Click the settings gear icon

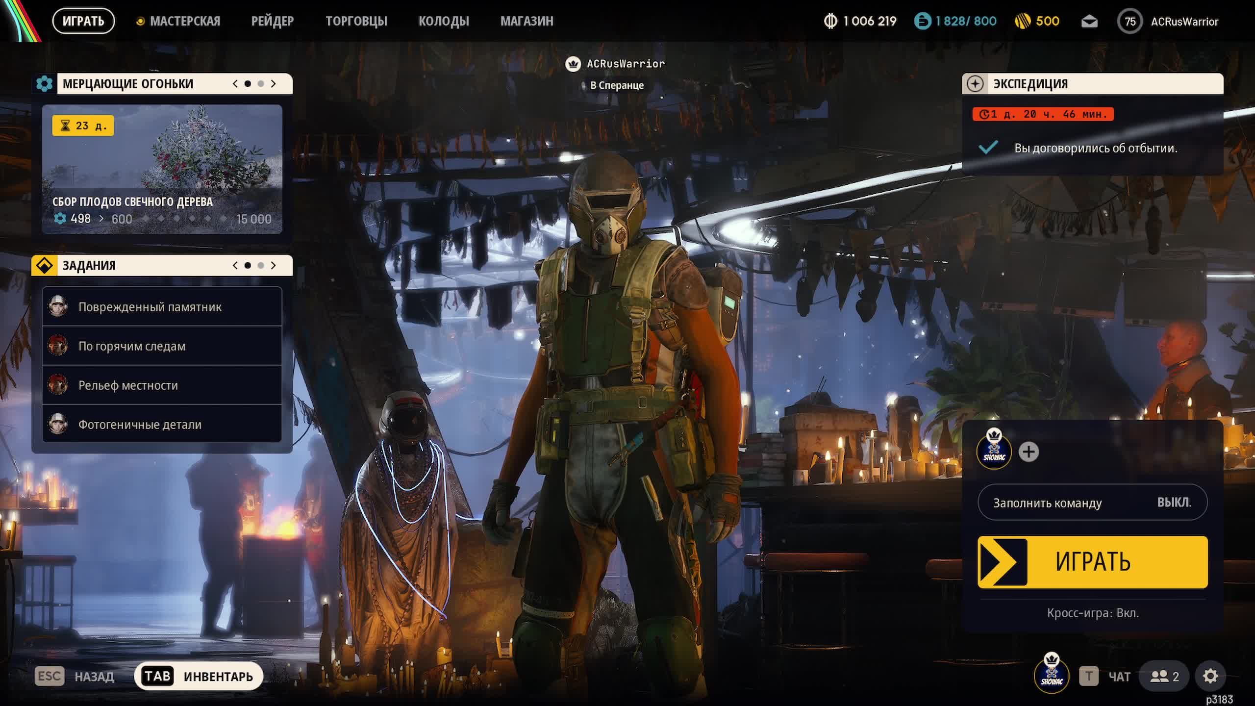click(x=1210, y=676)
